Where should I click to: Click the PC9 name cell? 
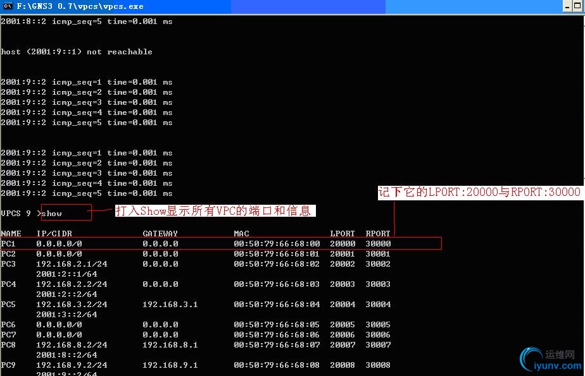(8, 365)
